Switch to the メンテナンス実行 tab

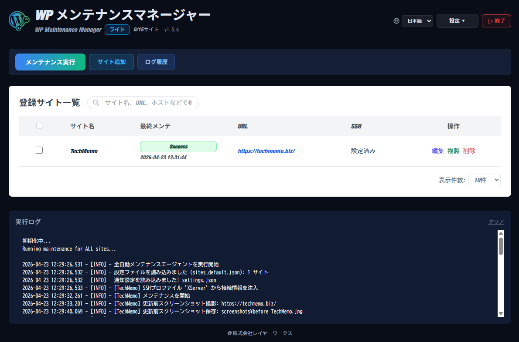(x=50, y=62)
